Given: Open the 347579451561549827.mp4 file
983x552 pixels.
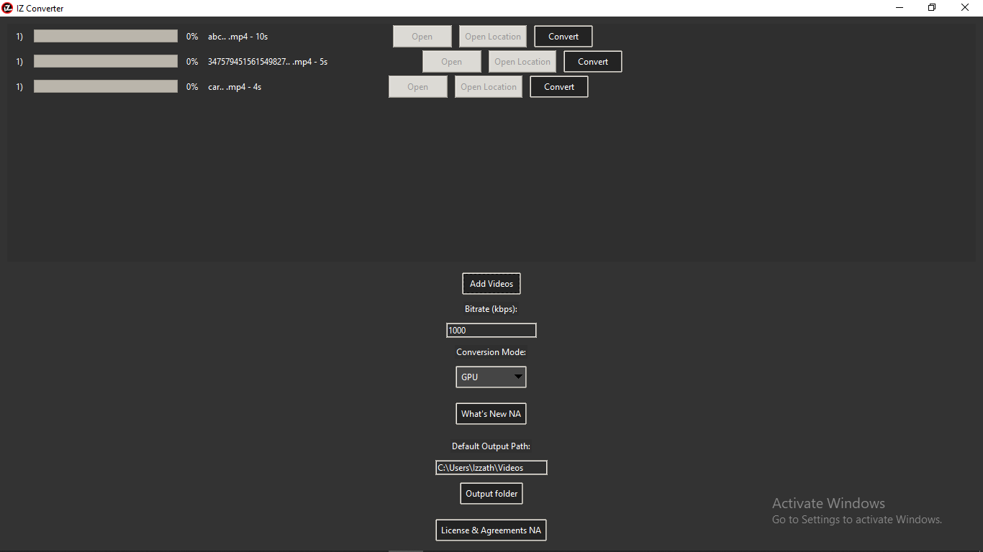Looking at the screenshot, I should coord(451,61).
